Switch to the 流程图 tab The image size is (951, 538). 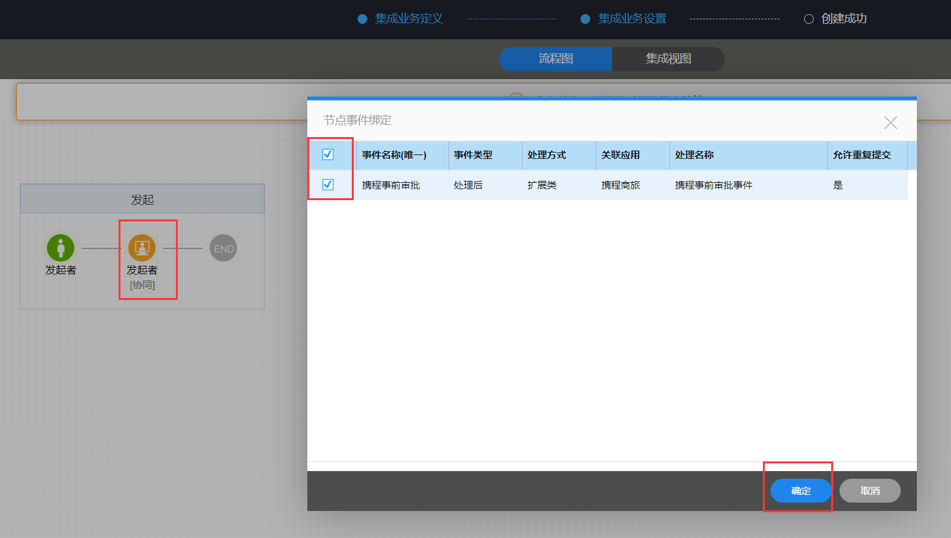click(555, 59)
